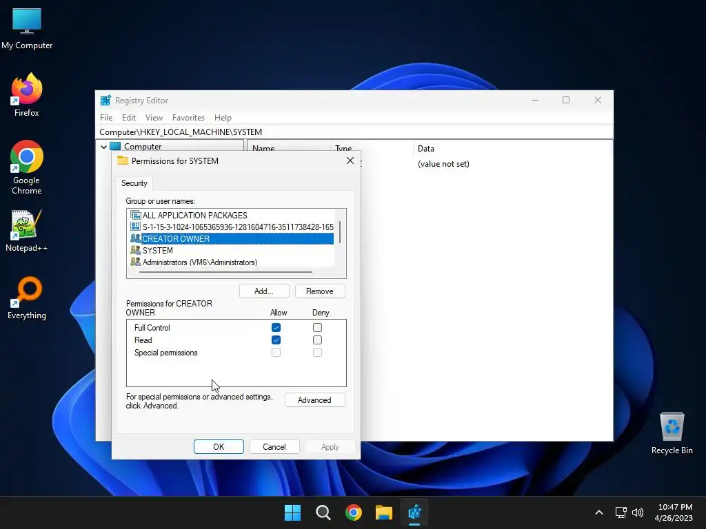Select the Registry Editor taskbar icon

pos(414,512)
